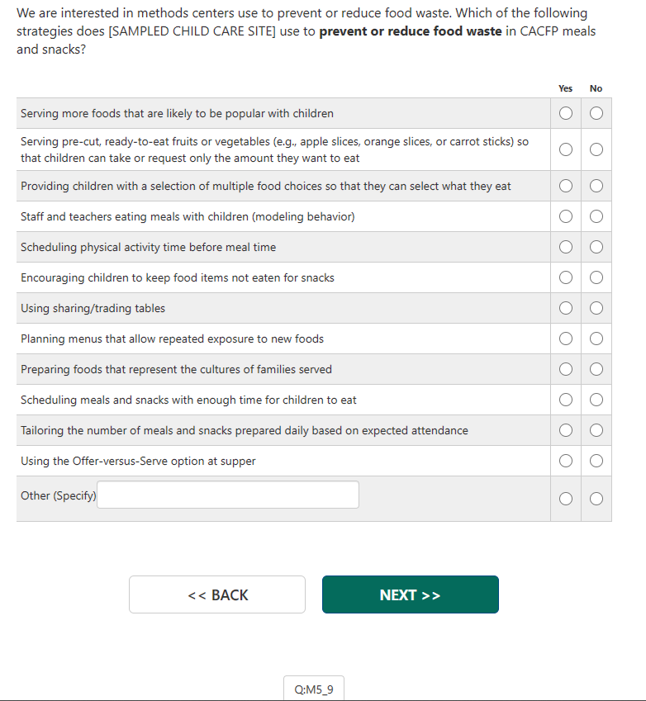Select No for Other (Specify) row

(x=596, y=498)
